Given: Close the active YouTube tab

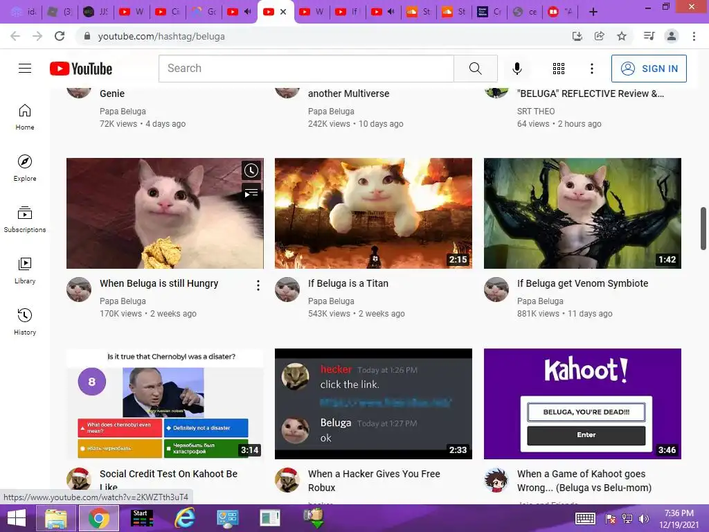Looking at the screenshot, I should tap(283, 12).
